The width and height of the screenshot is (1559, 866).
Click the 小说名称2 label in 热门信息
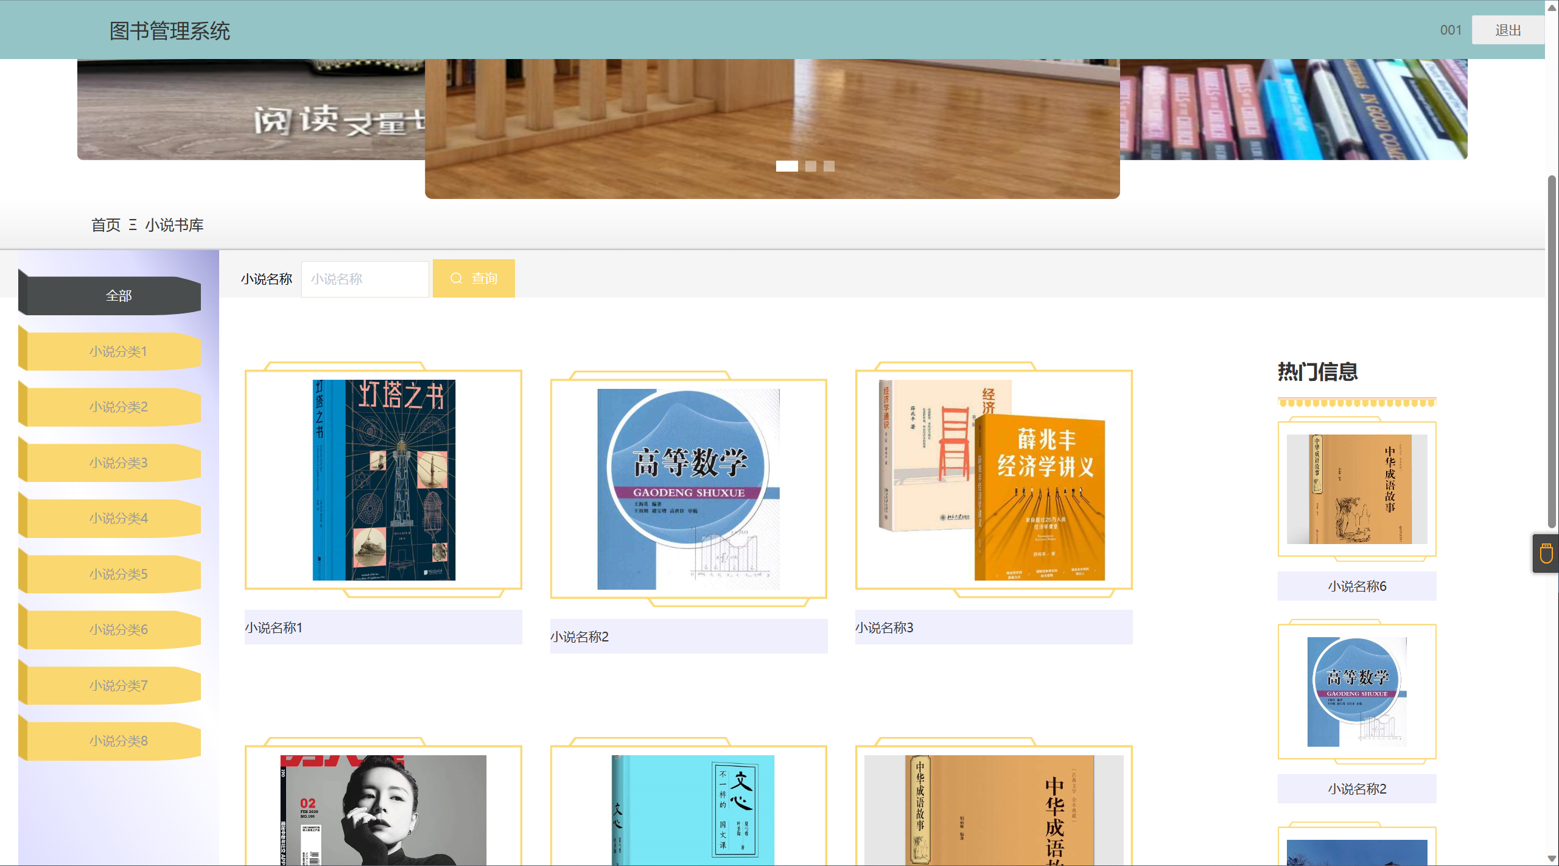pos(1356,789)
